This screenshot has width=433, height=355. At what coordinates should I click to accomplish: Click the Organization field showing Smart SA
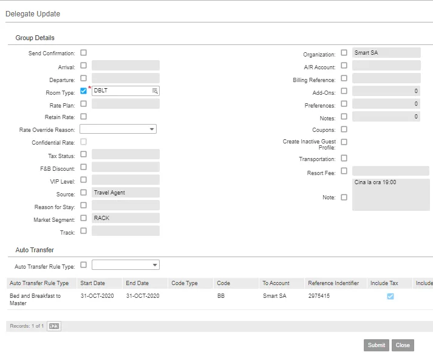(386, 52)
